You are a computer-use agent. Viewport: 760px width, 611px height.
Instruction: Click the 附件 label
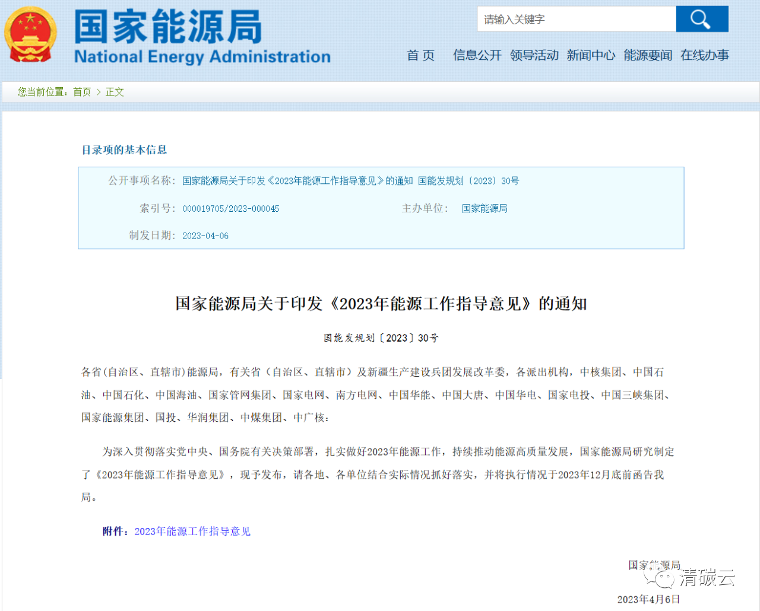[x=115, y=532]
